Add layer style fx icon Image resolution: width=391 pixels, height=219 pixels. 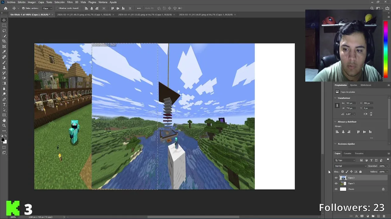point(357,216)
